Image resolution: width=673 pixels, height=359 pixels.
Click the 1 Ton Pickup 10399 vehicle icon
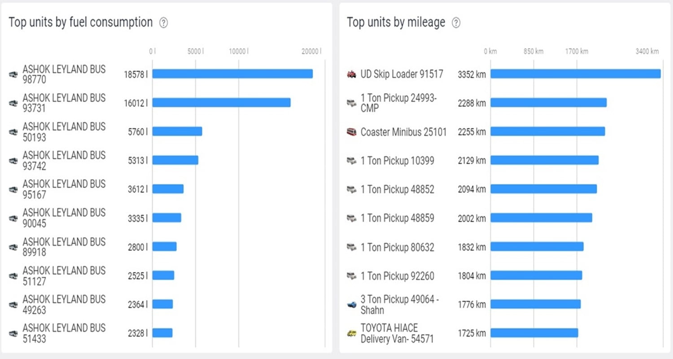point(352,161)
